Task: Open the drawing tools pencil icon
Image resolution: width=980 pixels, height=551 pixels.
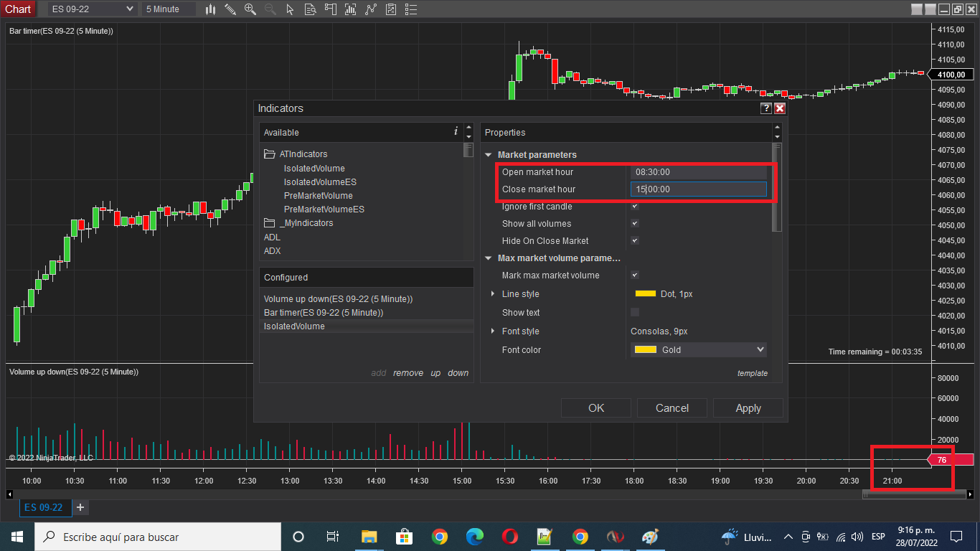Action: (x=230, y=9)
